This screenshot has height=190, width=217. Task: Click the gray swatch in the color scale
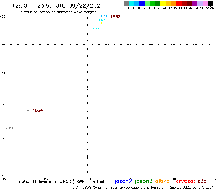[126, 4]
